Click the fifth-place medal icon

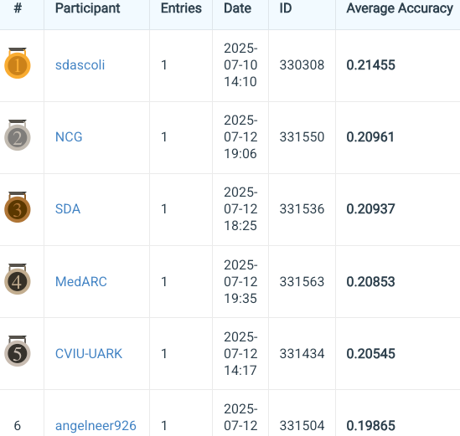tap(18, 351)
